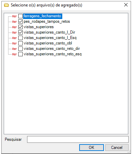Check the vistas_superiores_canto_obl checkbox

tap(20, 43)
